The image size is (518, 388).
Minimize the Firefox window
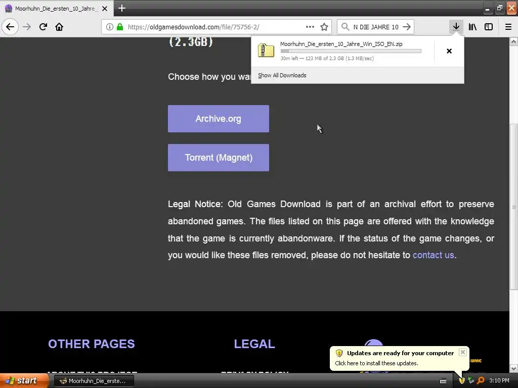pos(488,8)
